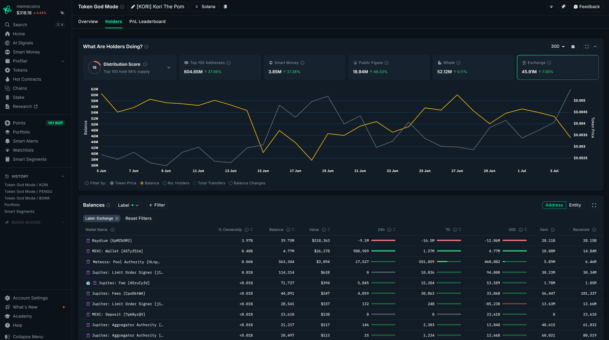Show info tooltip for Token God Mode
The width and height of the screenshot is (609, 340).
tap(122, 7)
